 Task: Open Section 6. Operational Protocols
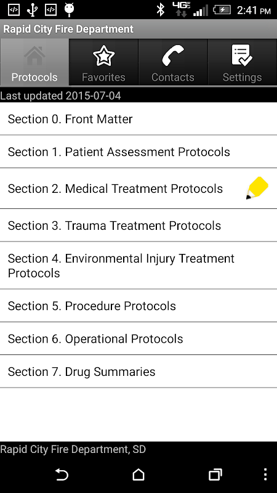tap(138, 338)
